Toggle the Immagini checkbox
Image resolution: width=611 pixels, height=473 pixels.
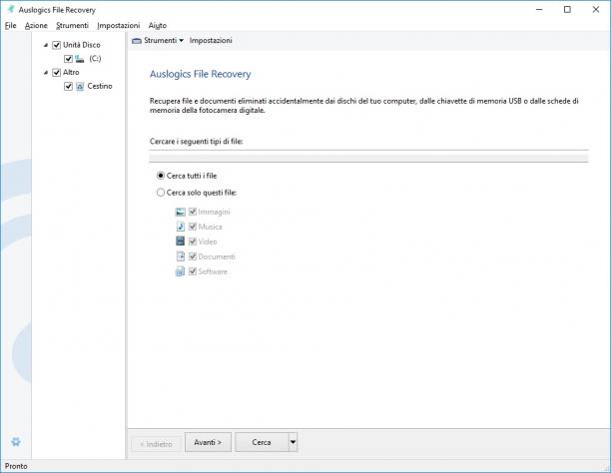(x=192, y=212)
